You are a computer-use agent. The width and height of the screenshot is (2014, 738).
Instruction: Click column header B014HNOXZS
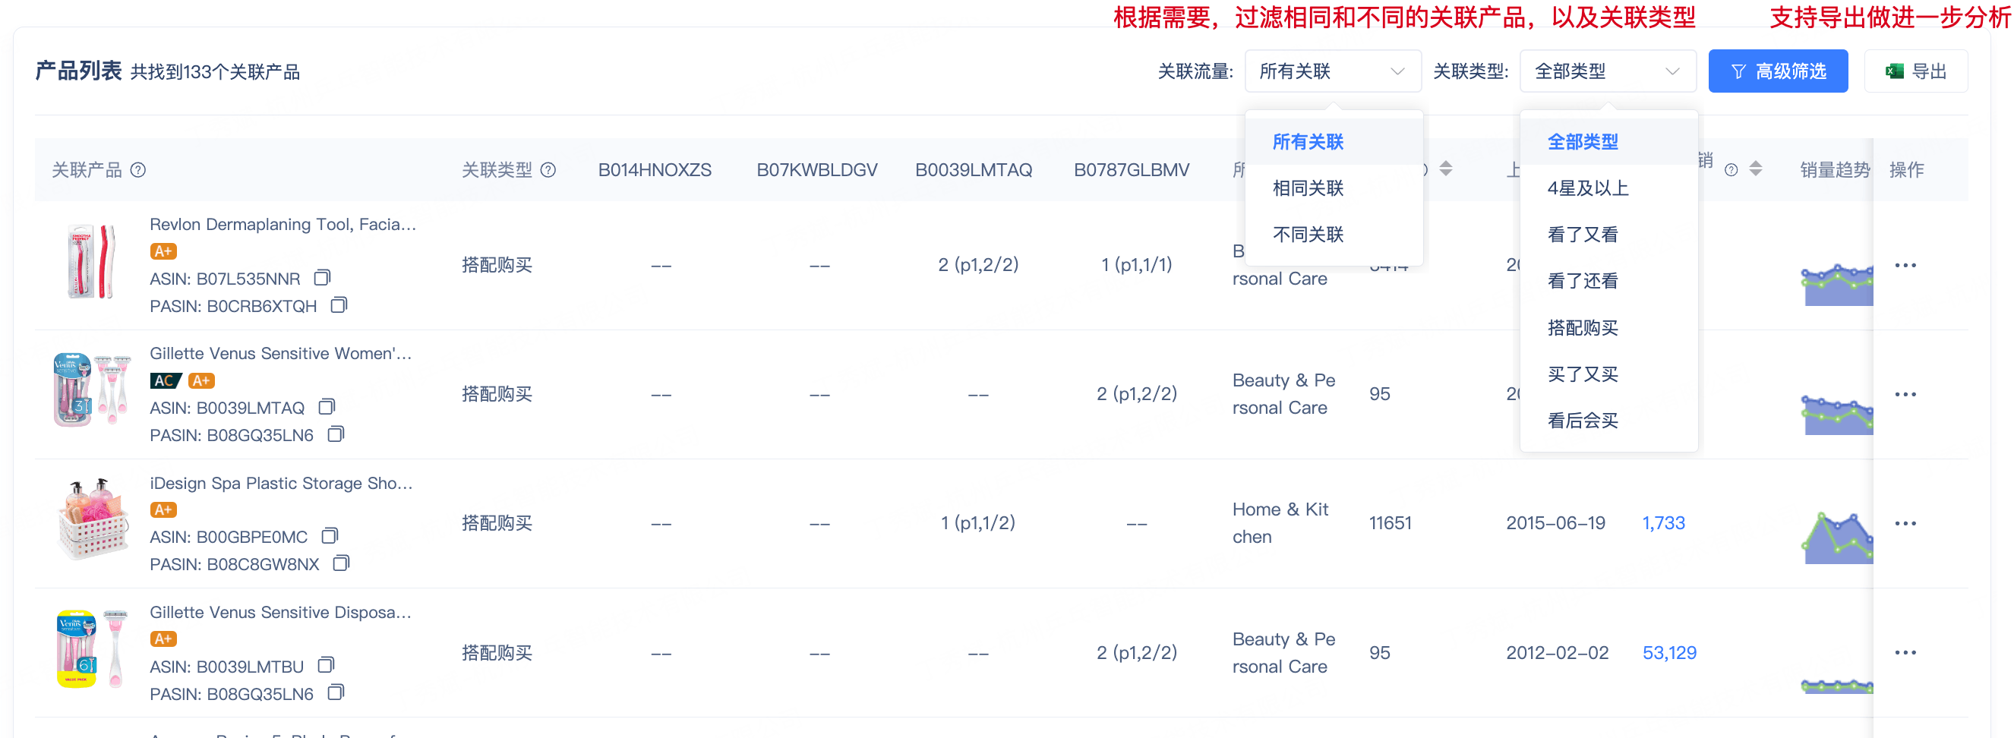[655, 169]
